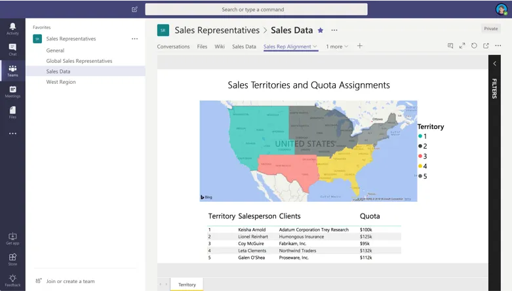The height and width of the screenshot is (291, 512).
Task: Select the Lionel Reinhart table row
Action: coord(304,237)
